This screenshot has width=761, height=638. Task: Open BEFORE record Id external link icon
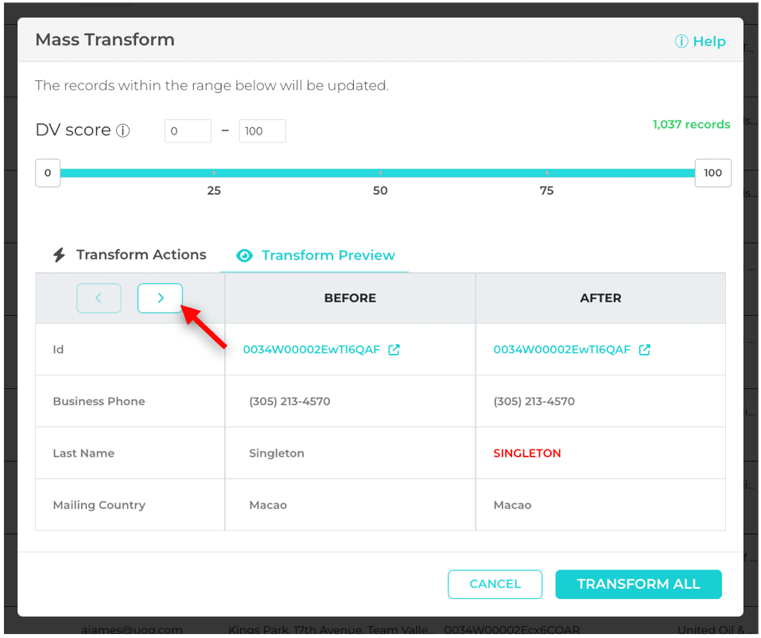(394, 349)
